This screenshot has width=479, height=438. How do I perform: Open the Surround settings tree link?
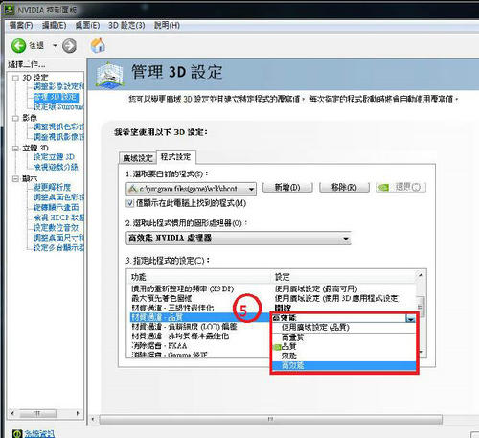(58, 106)
